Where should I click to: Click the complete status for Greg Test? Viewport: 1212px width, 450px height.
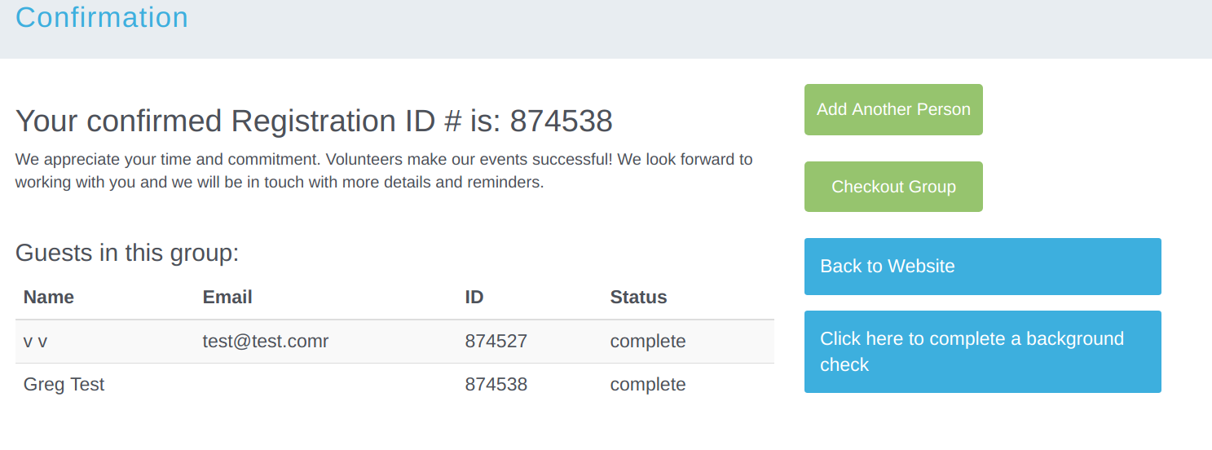[x=647, y=385]
